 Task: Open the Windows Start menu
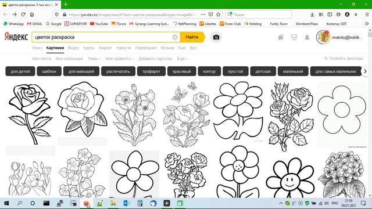coord(6,203)
